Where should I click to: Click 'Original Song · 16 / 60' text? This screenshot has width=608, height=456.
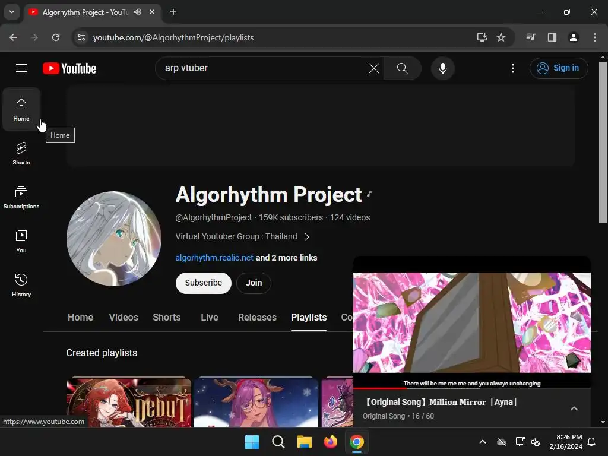[398, 416]
